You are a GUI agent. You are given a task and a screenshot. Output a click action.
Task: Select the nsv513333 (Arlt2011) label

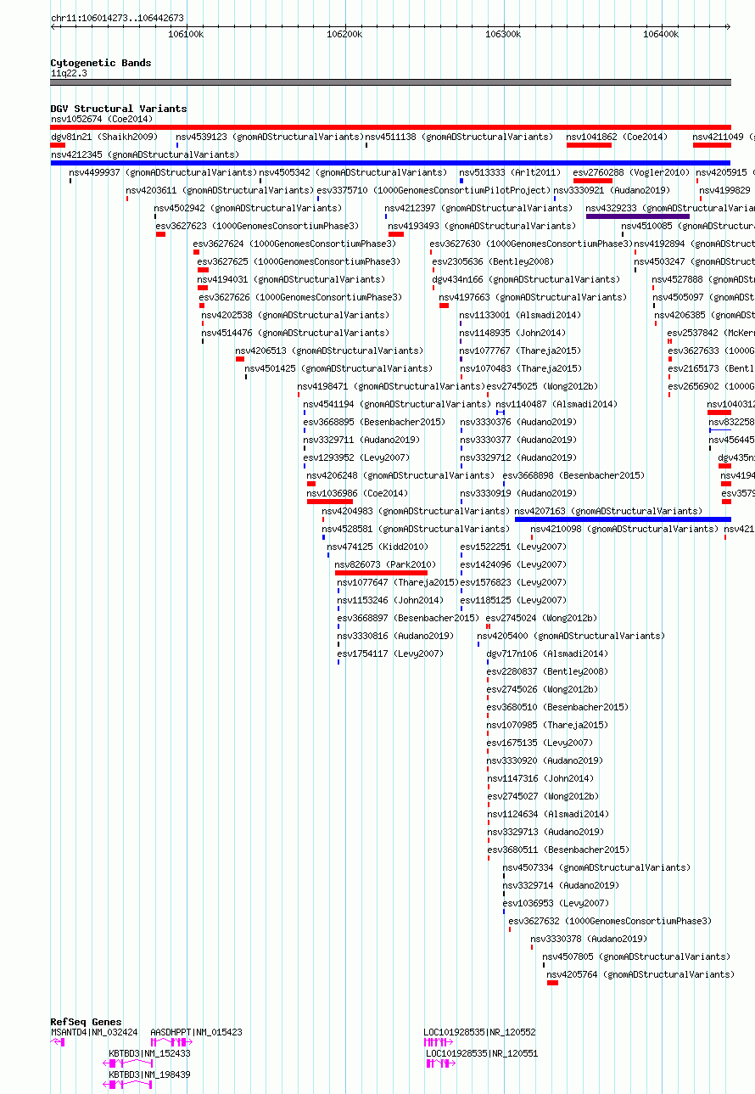pos(510,172)
